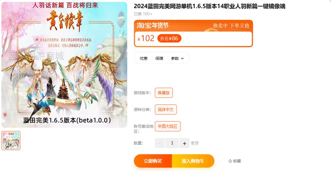Click the star icon for 收藏
This screenshot has height=171, width=331.
tap(230, 161)
